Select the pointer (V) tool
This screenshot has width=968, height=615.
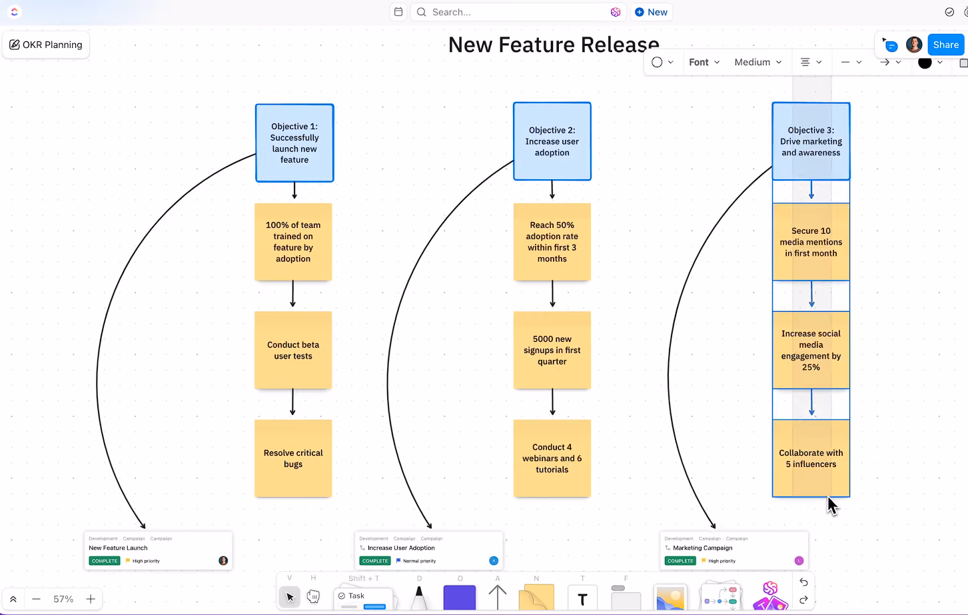(x=289, y=597)
